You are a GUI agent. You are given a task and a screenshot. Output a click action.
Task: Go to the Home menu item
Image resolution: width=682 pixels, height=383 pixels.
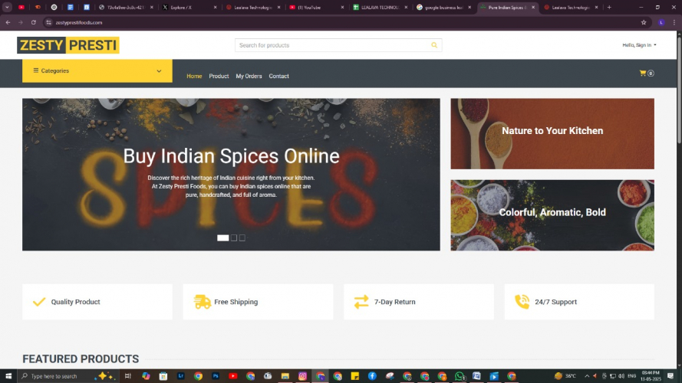point(194,76)
